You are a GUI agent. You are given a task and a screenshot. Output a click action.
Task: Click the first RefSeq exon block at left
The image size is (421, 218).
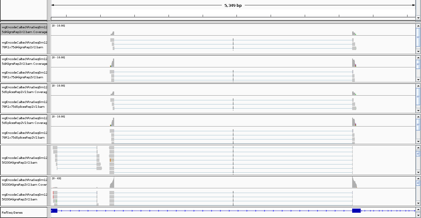pos(54,211)
